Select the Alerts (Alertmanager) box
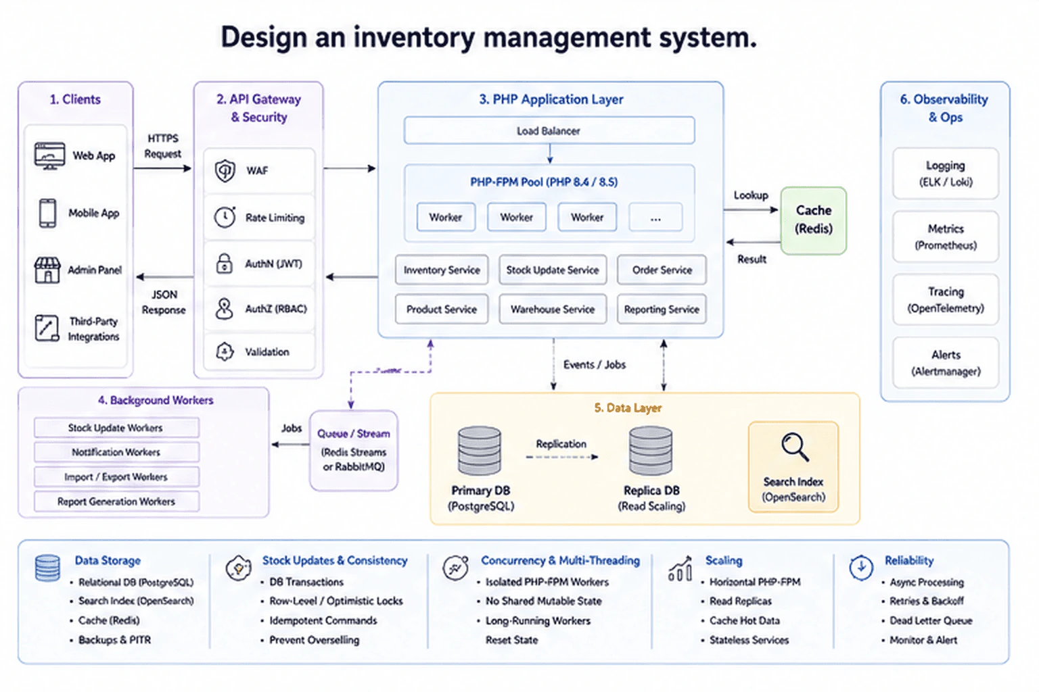The width and height of the screenshot is (1039, 692). coord(946,363)
